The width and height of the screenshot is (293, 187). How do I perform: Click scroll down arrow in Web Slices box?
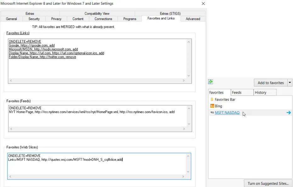pos(188,172)
